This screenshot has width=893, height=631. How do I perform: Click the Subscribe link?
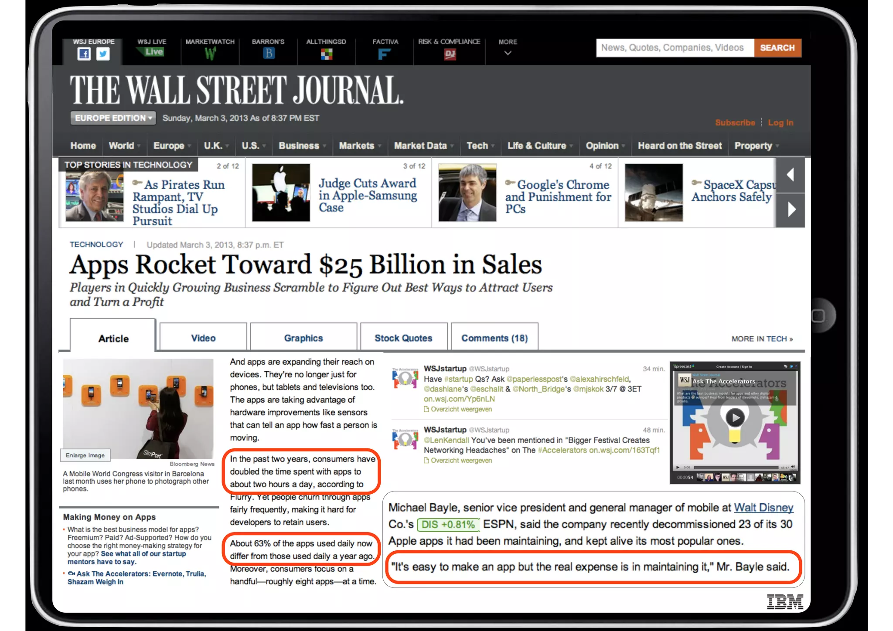pos(735,123)
